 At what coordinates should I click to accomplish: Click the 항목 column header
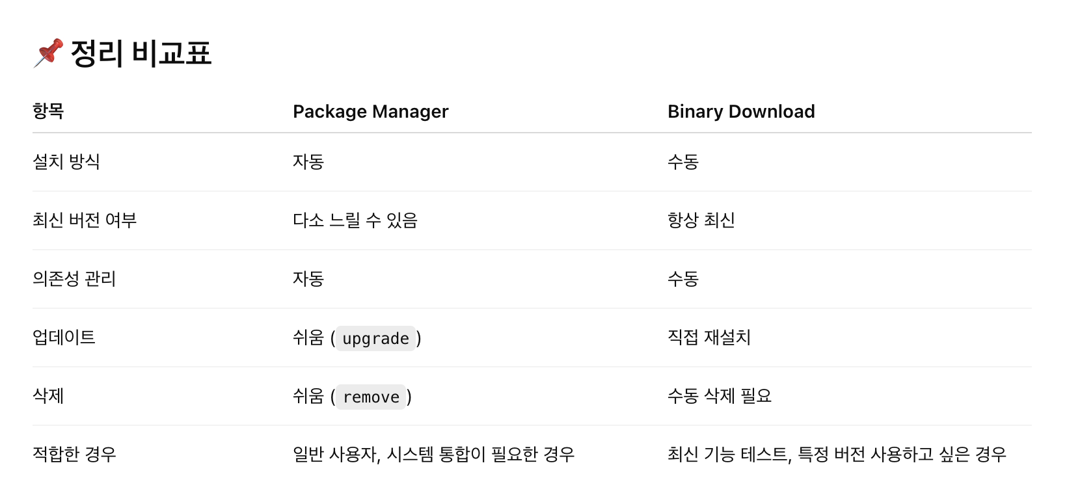coord(48,111)
